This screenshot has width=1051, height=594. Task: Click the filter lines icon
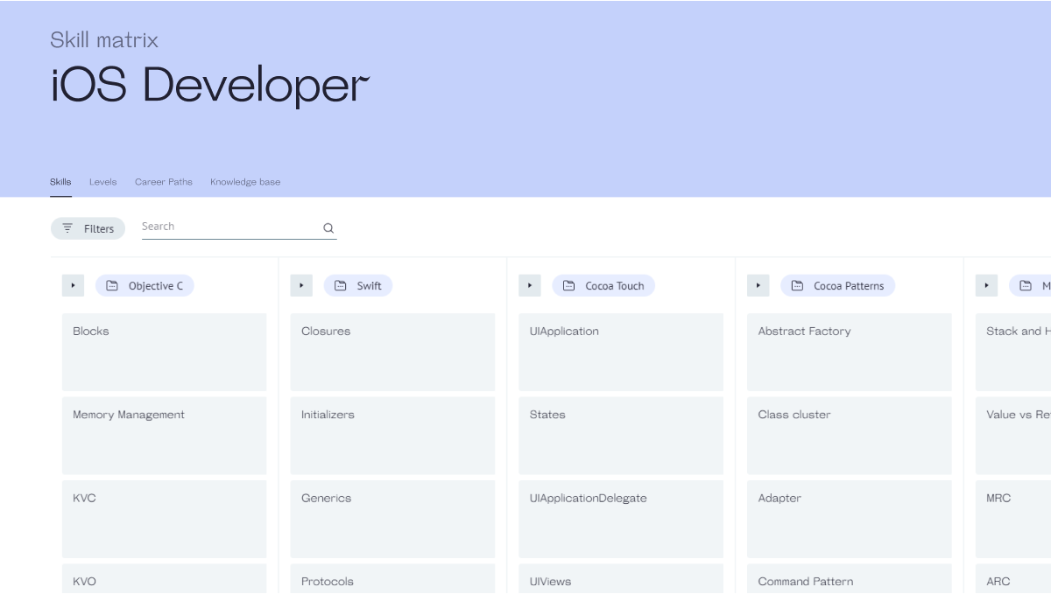point(67,227)
